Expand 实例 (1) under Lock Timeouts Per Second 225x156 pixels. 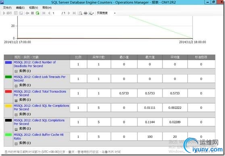(x=16, y=86)
